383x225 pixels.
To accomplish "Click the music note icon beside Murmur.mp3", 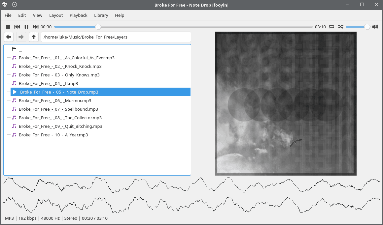I will click(15, 100).
